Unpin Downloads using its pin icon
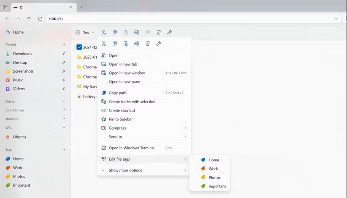The width and height of the screenshot is (347, 198). (64, 54)
